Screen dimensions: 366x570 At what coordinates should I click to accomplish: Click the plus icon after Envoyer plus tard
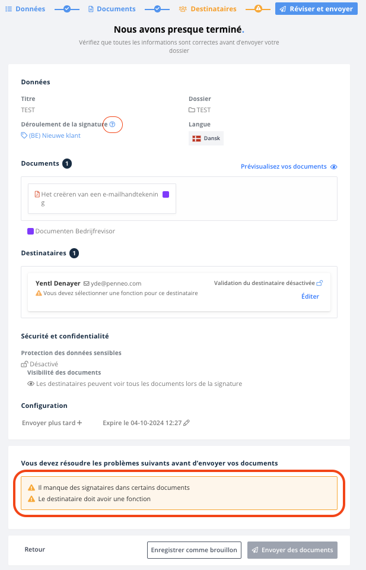tap(79, 423)
